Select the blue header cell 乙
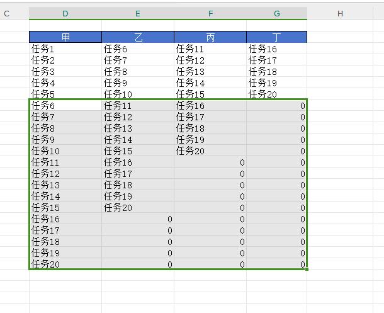 (x=138, y=37)
